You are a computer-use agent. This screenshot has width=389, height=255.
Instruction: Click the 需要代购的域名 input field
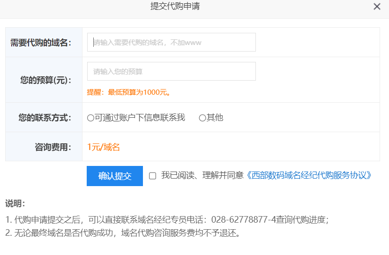point(171,42)
